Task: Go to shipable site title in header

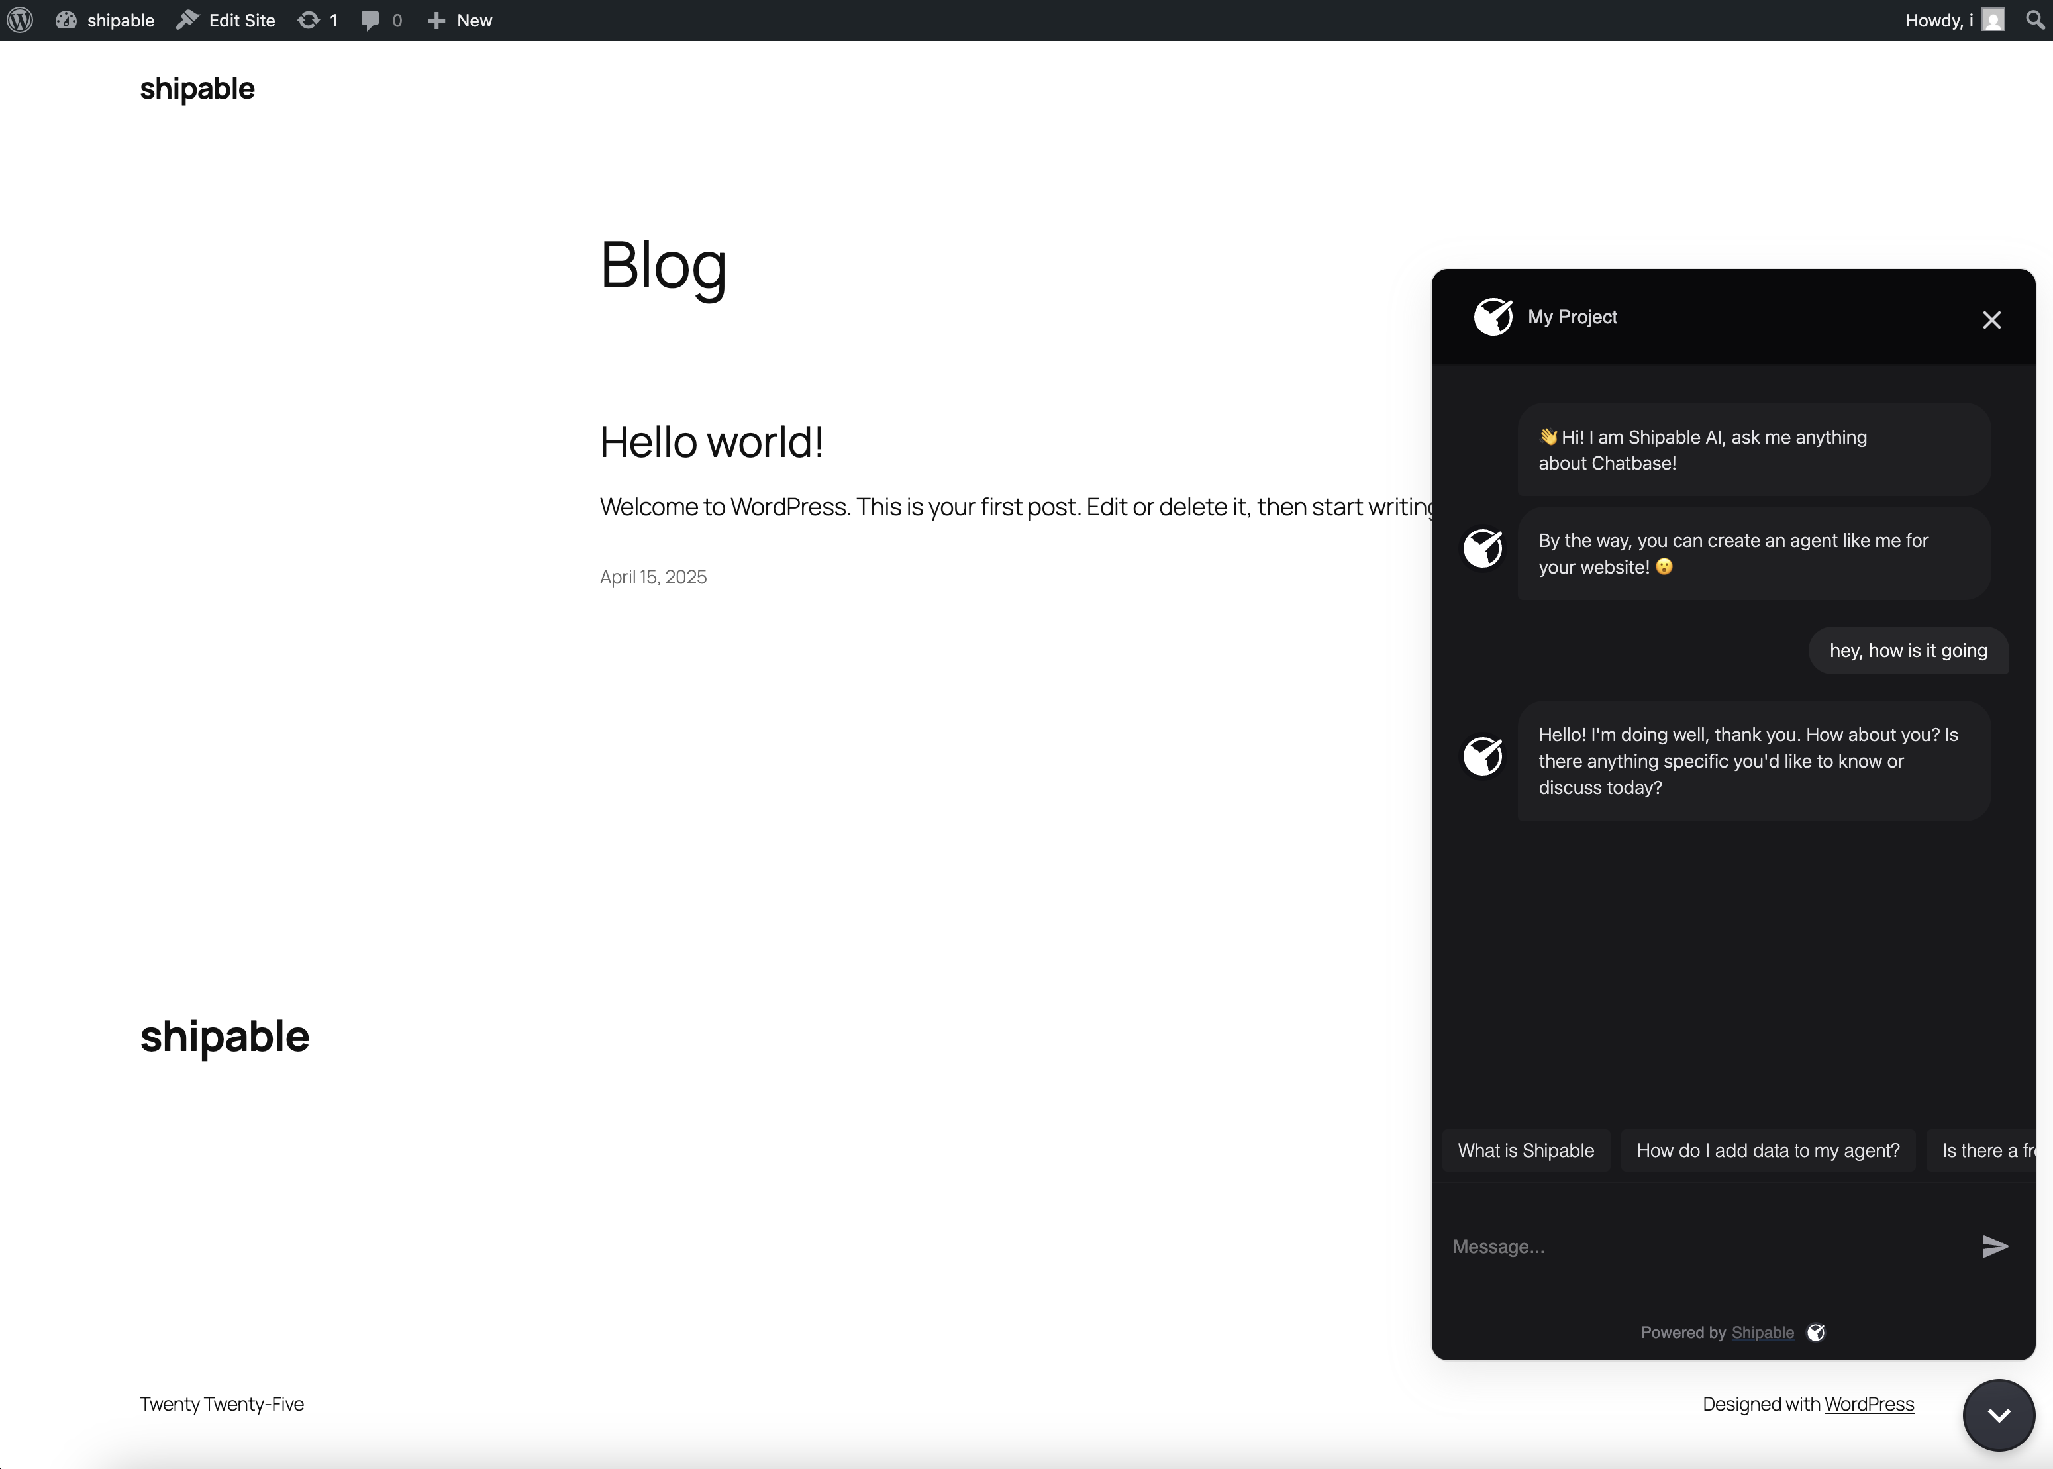Action: point(197,89)
